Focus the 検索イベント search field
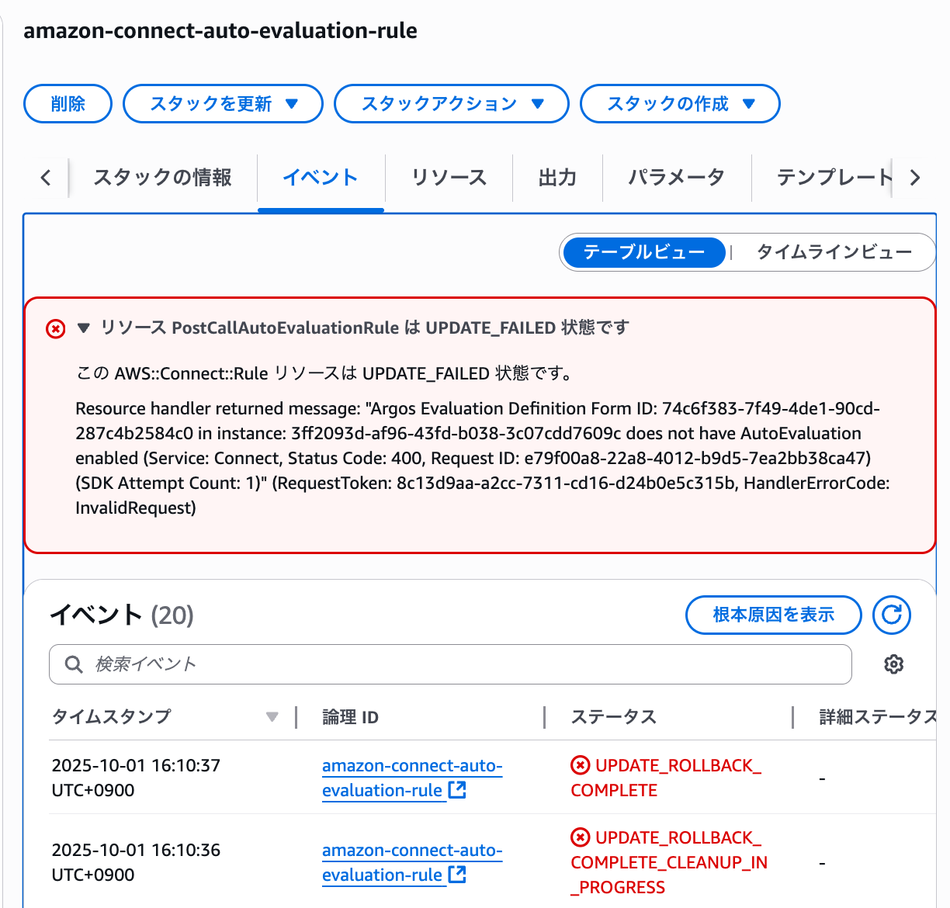950x908 pixels. click(466, 664)
